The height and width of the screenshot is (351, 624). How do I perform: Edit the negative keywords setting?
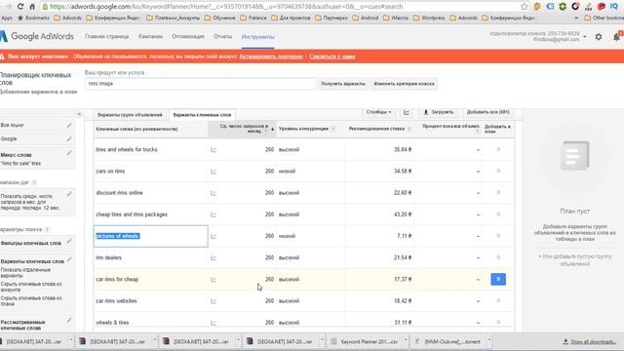click(x=69, y=153)
